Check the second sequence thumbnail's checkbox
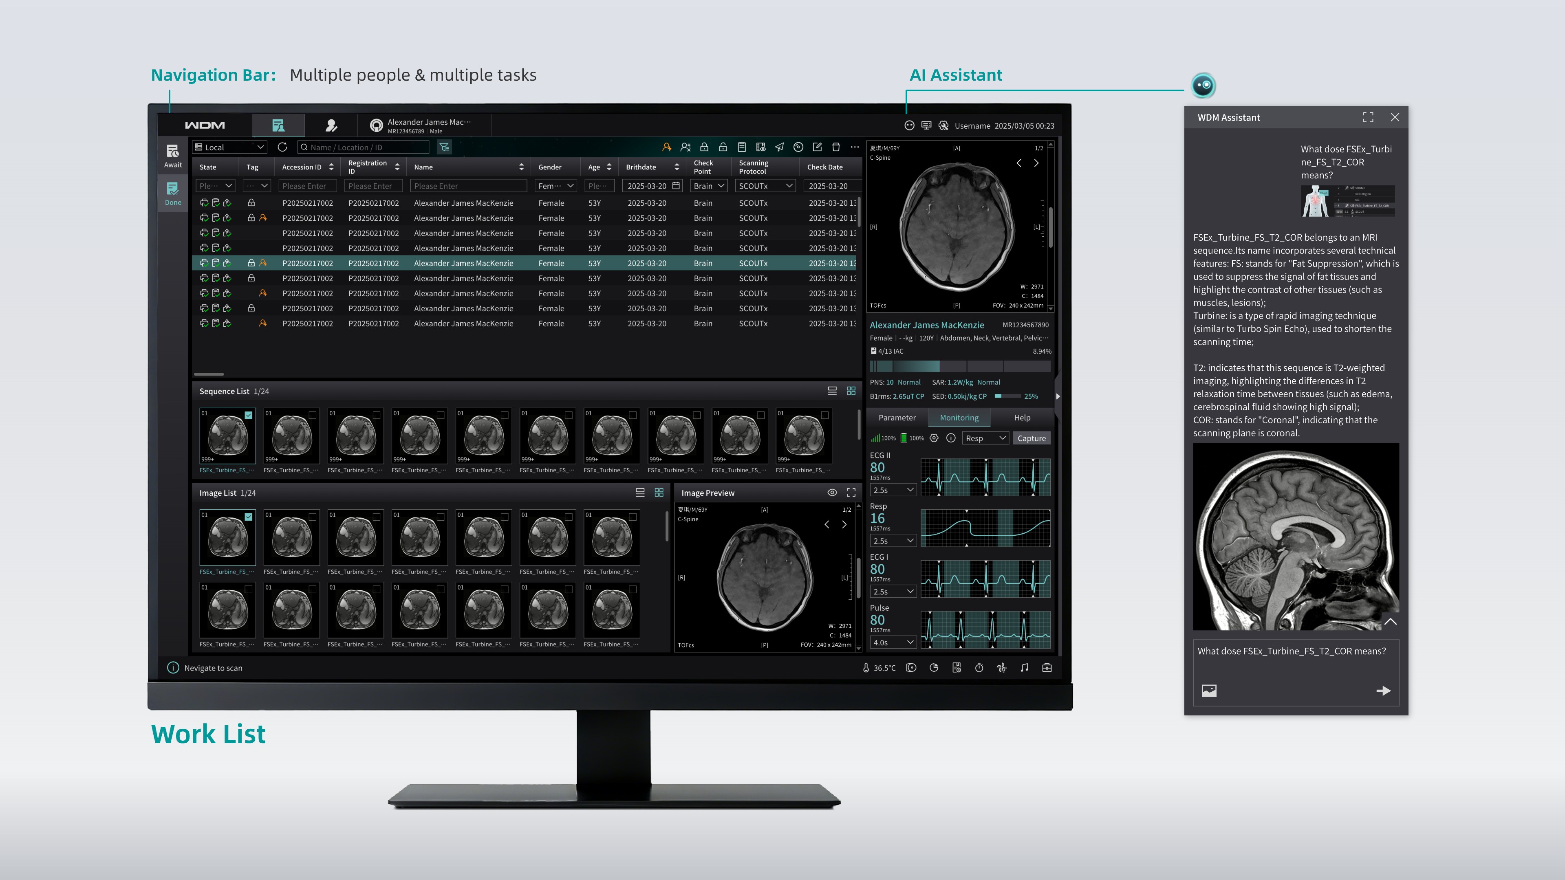Screen dimensions: 1565x880 312,415
